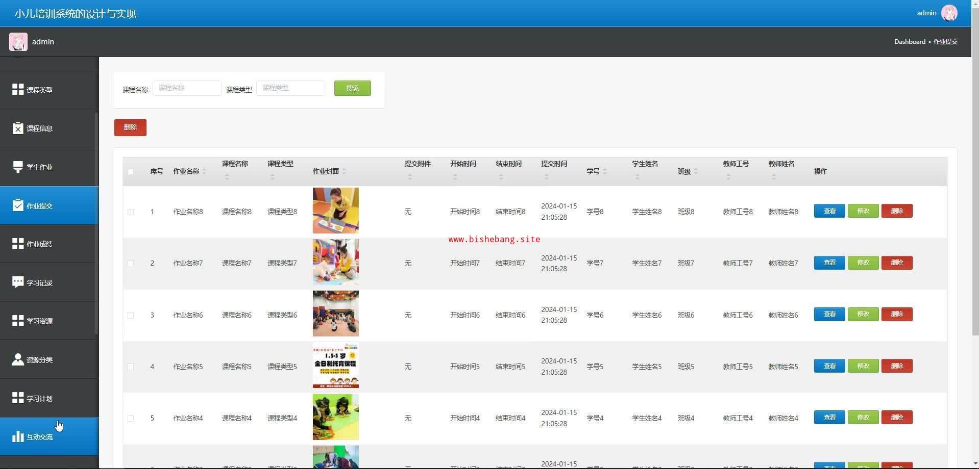
Task: Click the 课程名称 search input field
Action: coord(187,88)
